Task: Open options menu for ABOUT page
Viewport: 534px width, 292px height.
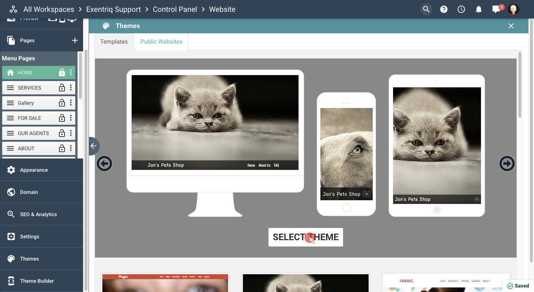Action: (71, 148)
